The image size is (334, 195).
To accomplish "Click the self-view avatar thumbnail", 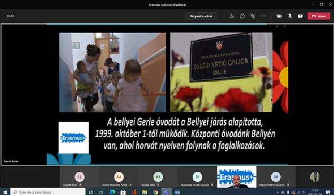I will pos(315,177).
